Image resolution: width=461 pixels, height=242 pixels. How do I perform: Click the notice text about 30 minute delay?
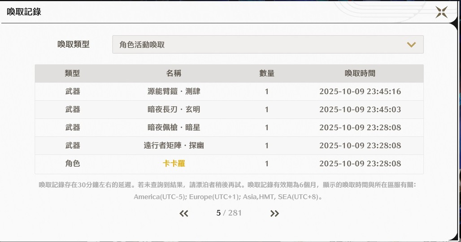coord(229,185)
